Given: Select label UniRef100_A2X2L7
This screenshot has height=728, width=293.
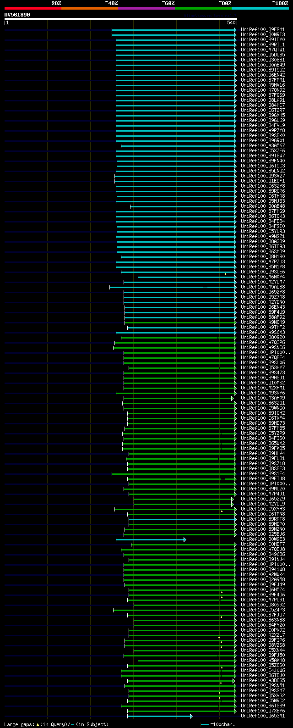Looking at the screenshot, I should coord(263,635).
